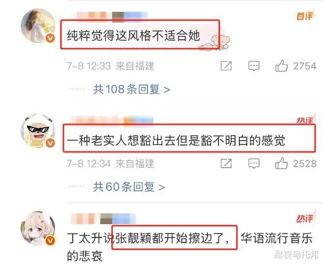Image resolution: width=323 pixels, height=265 pixels.
Task: Select the comment 一种老实人想豁出去但是豁不明白的感觉
Action: (176, 141)
